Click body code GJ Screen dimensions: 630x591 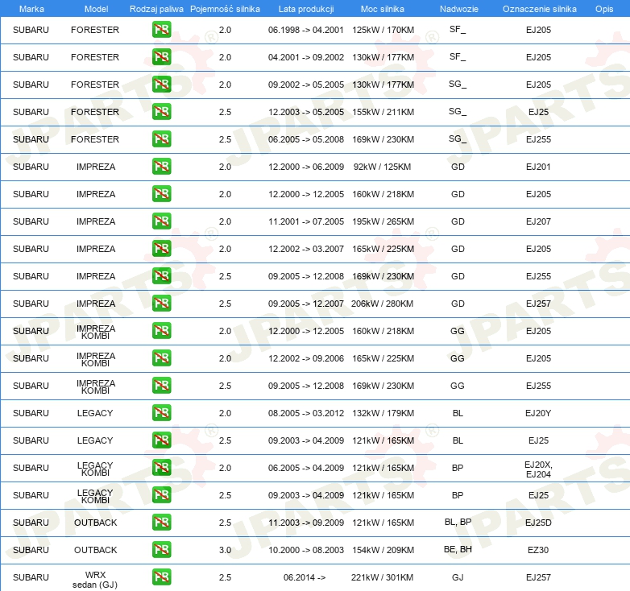(458, 577)
